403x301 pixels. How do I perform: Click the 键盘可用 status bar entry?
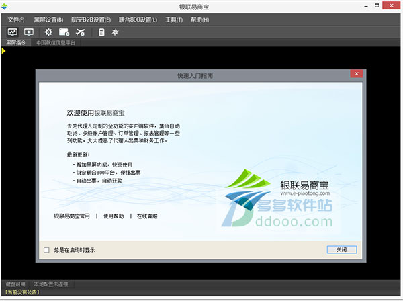pyautogui.click(x=15, y=284)
